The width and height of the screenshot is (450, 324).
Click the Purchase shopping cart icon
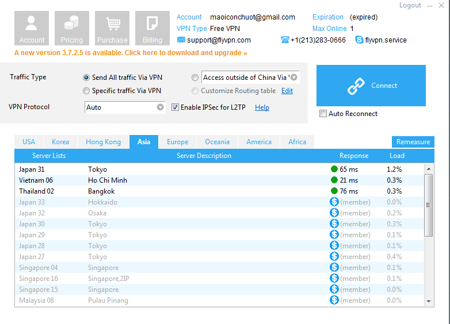point(112,28)
